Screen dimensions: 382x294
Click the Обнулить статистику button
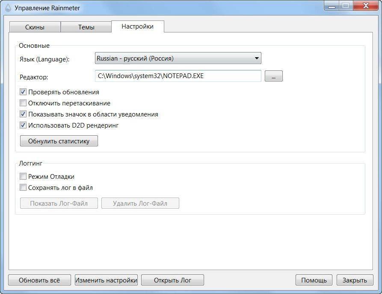(59, 141)
